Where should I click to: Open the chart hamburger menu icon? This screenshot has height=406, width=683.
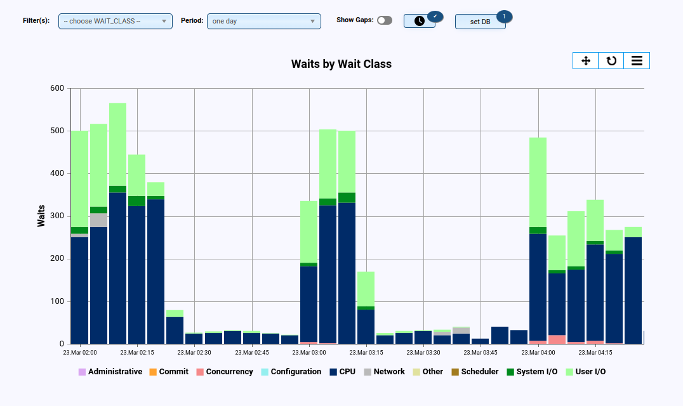pyautogui.click(x=637, y=60)
